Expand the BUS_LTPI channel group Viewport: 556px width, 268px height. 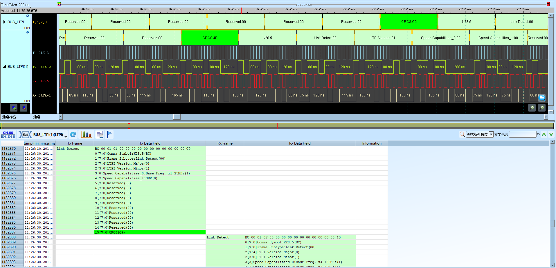[4, 22]
